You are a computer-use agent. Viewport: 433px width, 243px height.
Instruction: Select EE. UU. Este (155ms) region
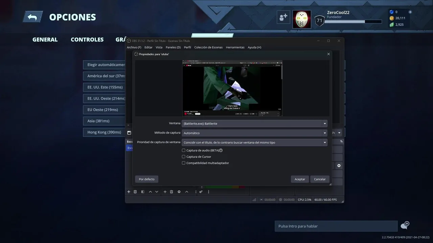[x=104, y=87]
